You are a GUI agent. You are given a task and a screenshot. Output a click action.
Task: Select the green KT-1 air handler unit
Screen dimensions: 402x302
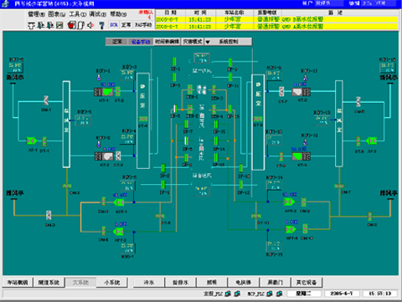pyautogui.click(x=104, y=92)
